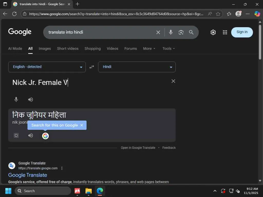Image resolution: width=263 pixels, height=197 pixels.
Task: Click the page vertical scrollbar
Action: (260, 42)
